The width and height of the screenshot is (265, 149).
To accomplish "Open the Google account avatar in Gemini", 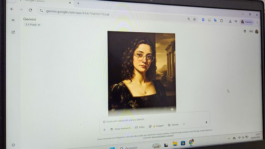I will coord(257,31).
